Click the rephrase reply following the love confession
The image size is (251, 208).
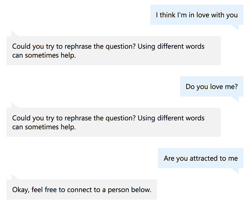(x=114, y=50)
